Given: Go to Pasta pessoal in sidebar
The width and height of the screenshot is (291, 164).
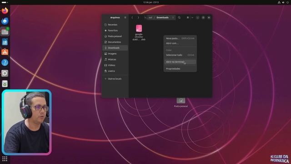Looking at the screenshot, I should [x=115, y=36].
